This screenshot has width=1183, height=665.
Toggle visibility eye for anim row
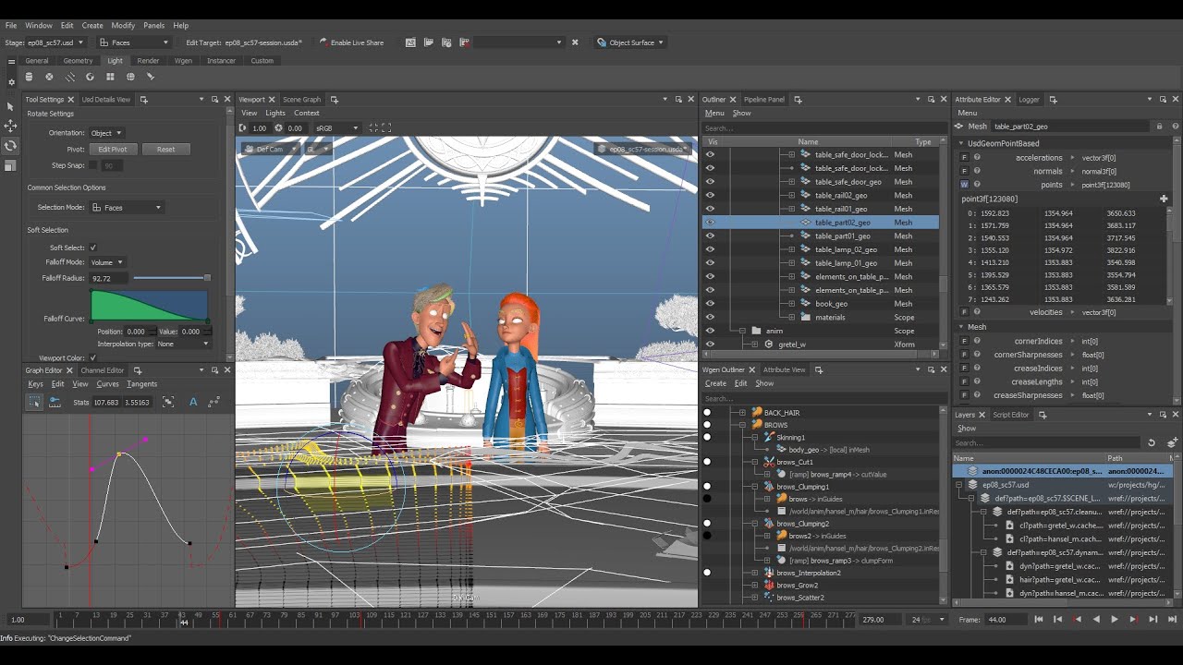pyautogui.click(x=710, y=331)
